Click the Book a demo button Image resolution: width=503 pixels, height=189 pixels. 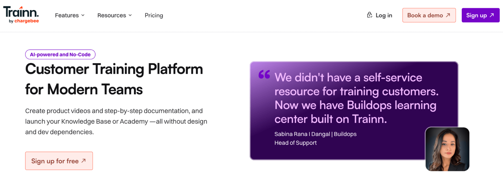429,15
